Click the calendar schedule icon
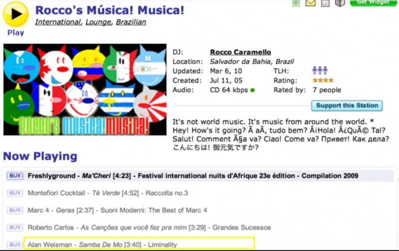This screenshot has height=251, width=399. (x=325, y=3)
